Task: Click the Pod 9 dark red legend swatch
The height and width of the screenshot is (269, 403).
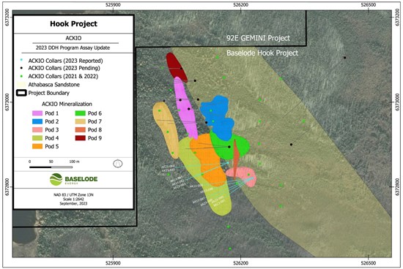Action: [x=80, y=138]
